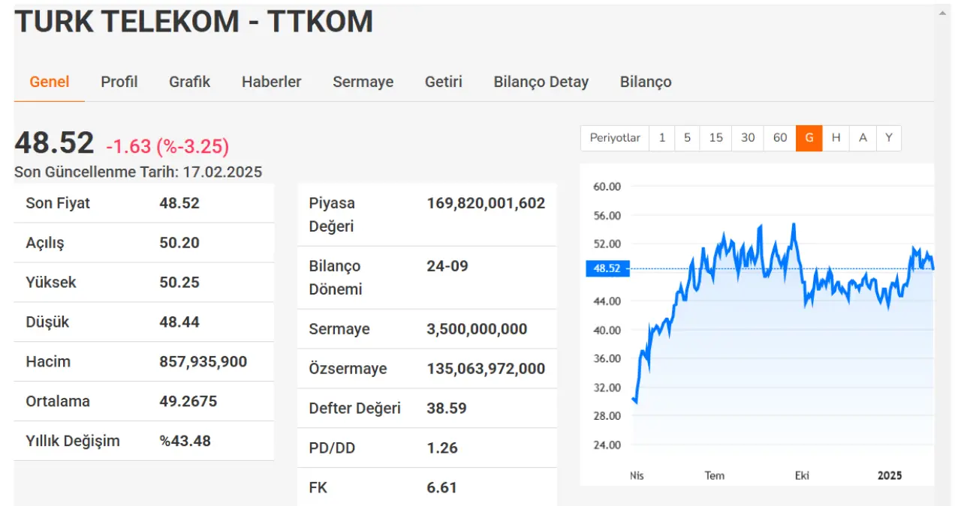Click the Periyotlar label button
961x506 pixels.
coord(615,138)
